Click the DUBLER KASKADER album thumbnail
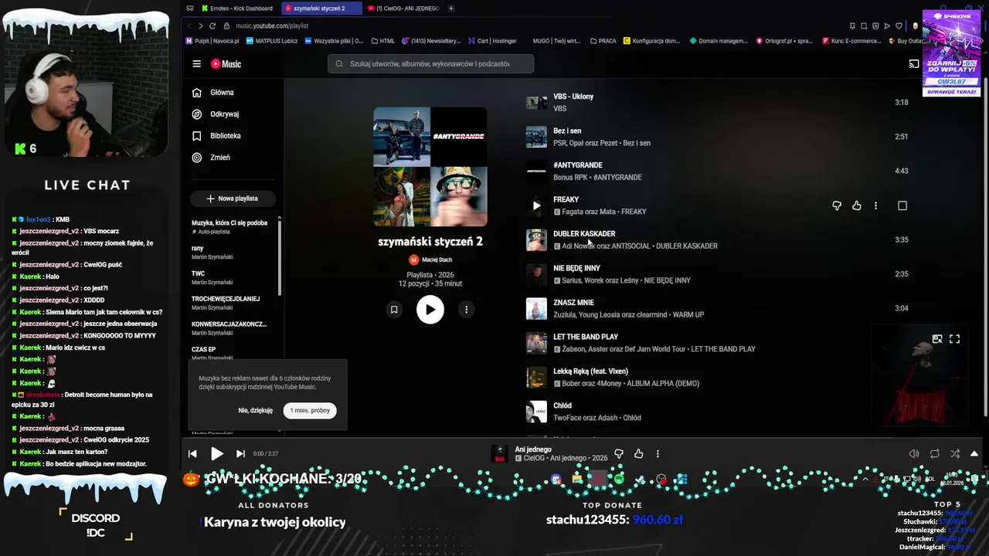This screenshot has height=556, width=989. pyautogui.click(x=536, y=240)
